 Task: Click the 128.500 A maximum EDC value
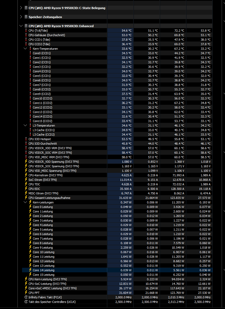coord(178,189)
